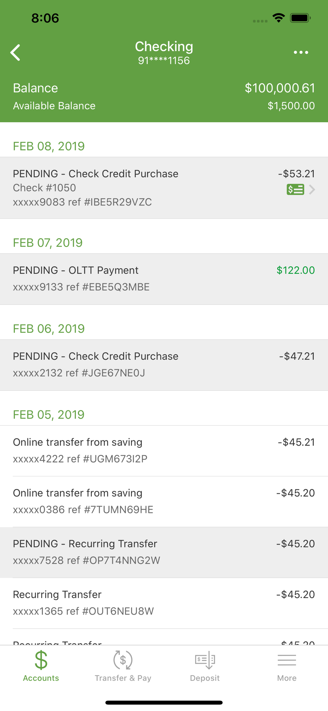Screen dimensions: 328x711
Task: Switch to the Deposit tab label
Action: pyautogui.click(x=205, y=678)
